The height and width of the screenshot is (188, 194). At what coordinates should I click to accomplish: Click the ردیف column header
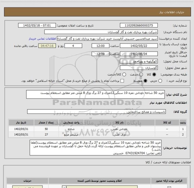coord(183,123)
